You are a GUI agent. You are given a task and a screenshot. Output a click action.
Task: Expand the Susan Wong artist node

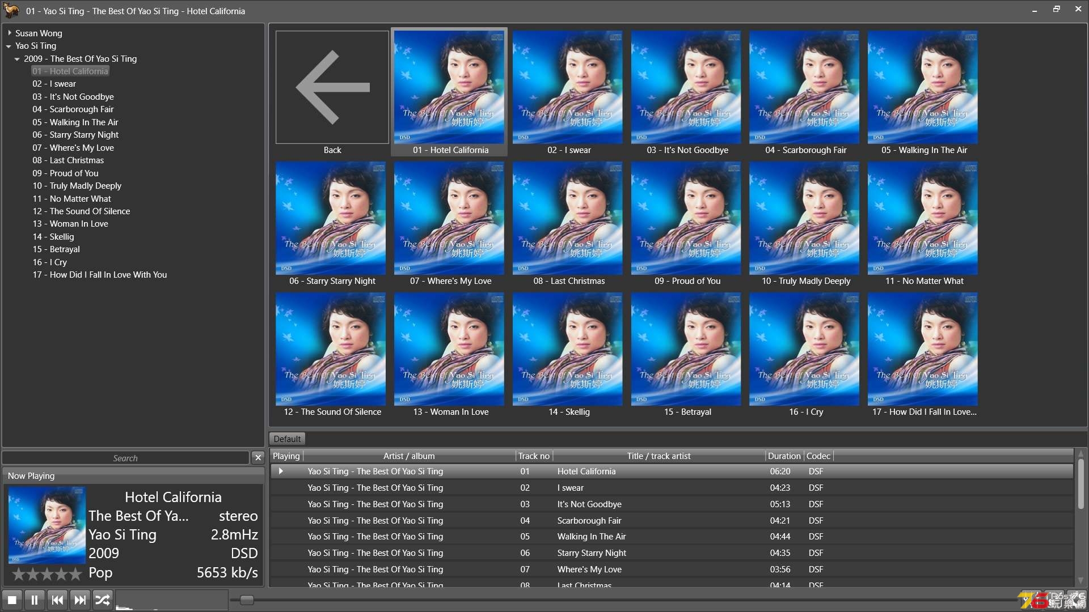point(10,33)
